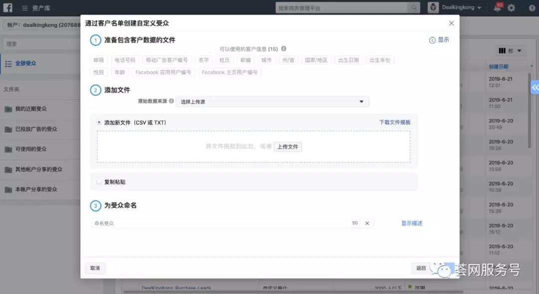
Task: Click the 上传文件 button
Action: (x=287, y=147)
